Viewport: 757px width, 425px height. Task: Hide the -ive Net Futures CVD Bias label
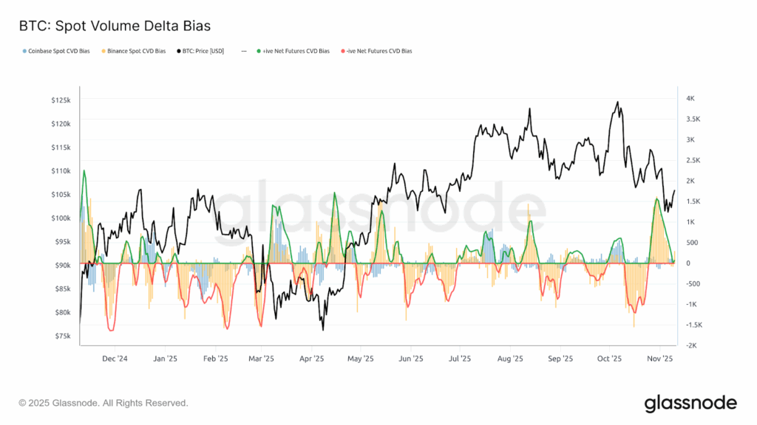tap(379, 51)
